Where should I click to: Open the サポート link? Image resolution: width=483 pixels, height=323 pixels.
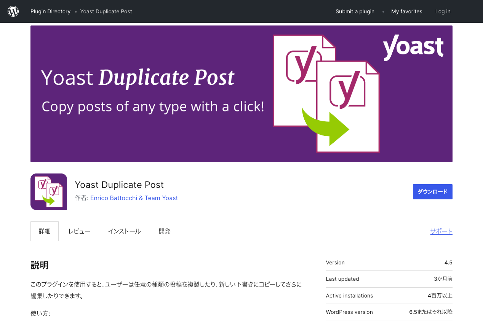pos(441,231)
